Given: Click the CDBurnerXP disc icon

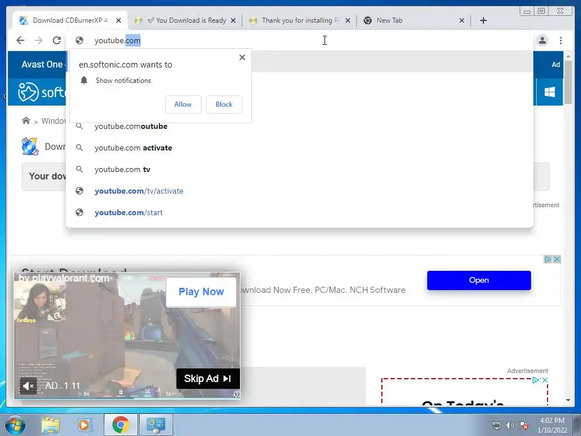Looking at the screenshot, I should coord(30,146).
